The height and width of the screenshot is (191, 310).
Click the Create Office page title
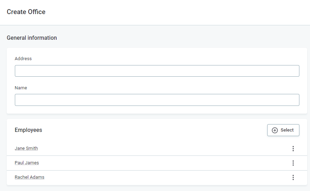[x=26, y=12]
